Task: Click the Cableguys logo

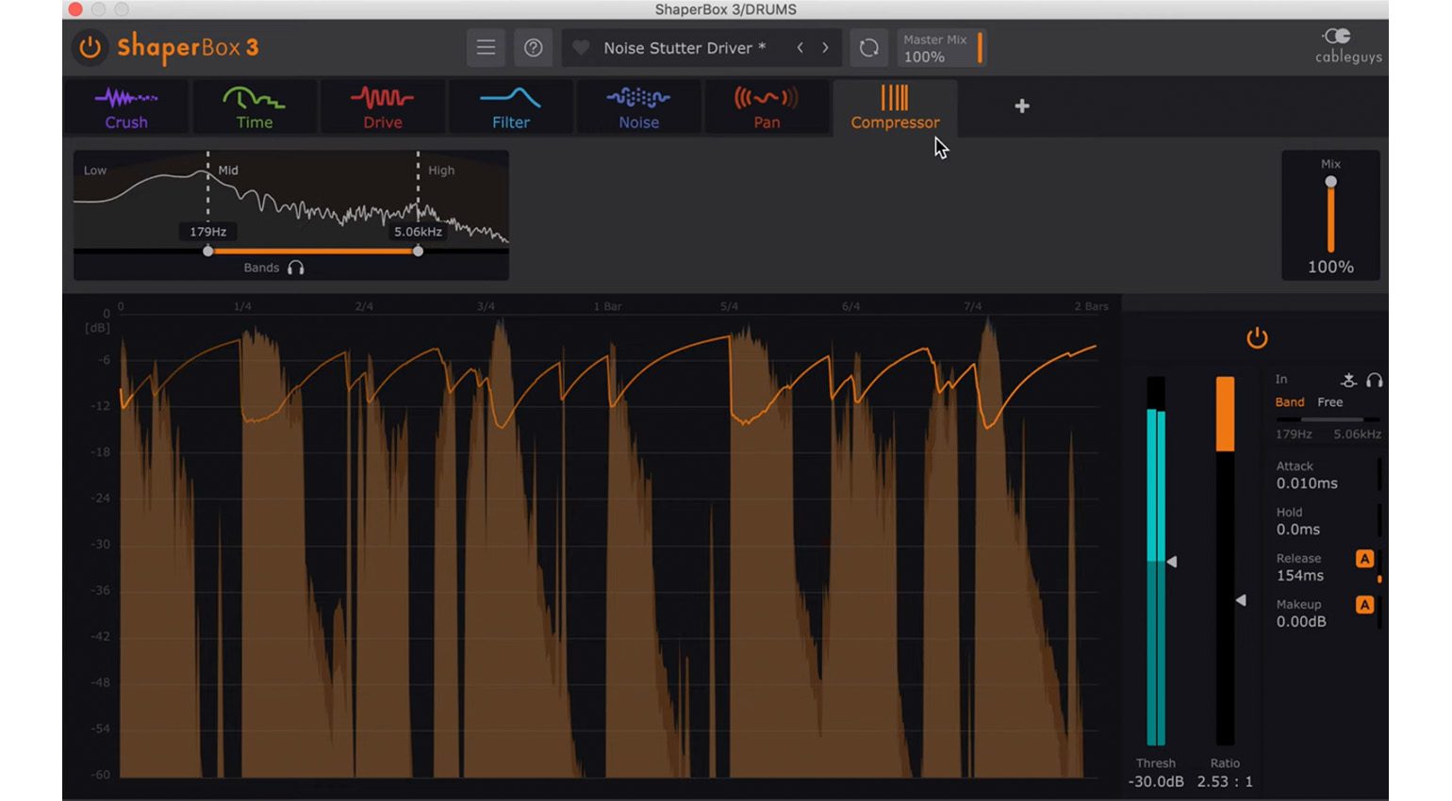Action: pyautogui.click(x=1348, y=46)
